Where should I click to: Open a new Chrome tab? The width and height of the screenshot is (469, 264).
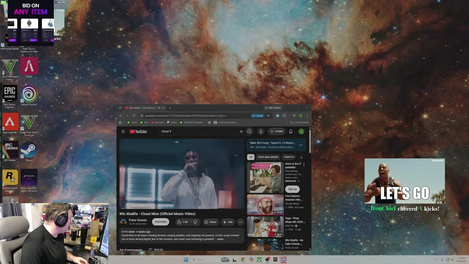click(x=170, y=108)
